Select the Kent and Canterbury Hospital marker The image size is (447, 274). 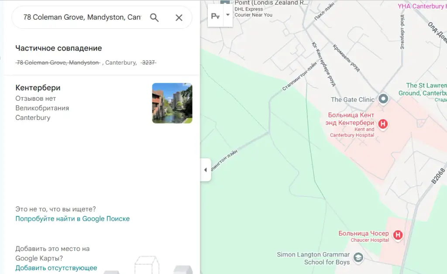[x=383, y=124]
